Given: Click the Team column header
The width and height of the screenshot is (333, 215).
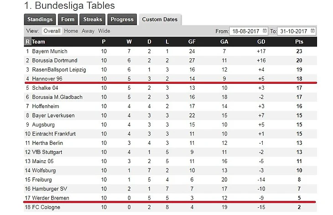Looking at the screenshot, I should (x=39, y=41).
